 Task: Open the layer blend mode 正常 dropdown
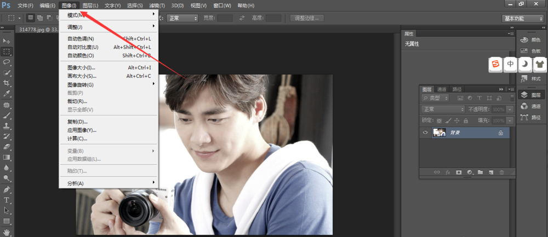(x=443, y=109)
